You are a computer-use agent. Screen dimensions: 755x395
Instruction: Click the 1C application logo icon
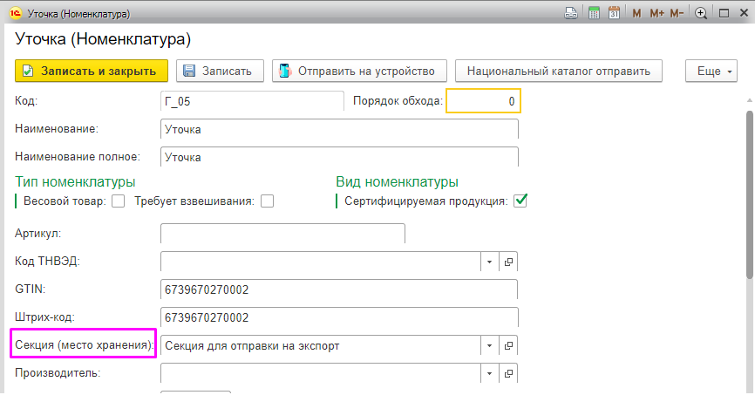click(15, 13)
